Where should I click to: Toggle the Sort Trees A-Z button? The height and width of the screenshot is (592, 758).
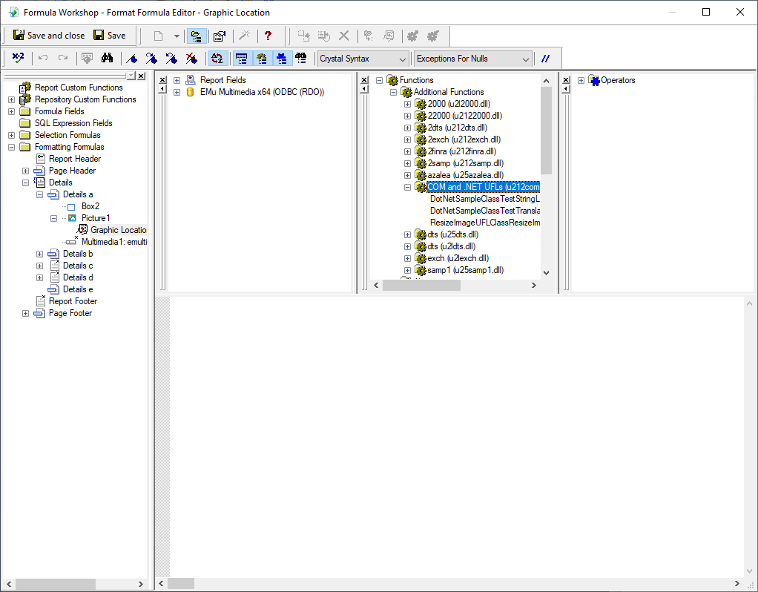click(x=217, y=59)
